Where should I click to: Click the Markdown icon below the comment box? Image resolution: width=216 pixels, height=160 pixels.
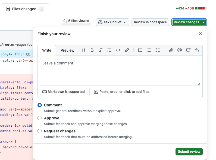(x=45, y=92)
